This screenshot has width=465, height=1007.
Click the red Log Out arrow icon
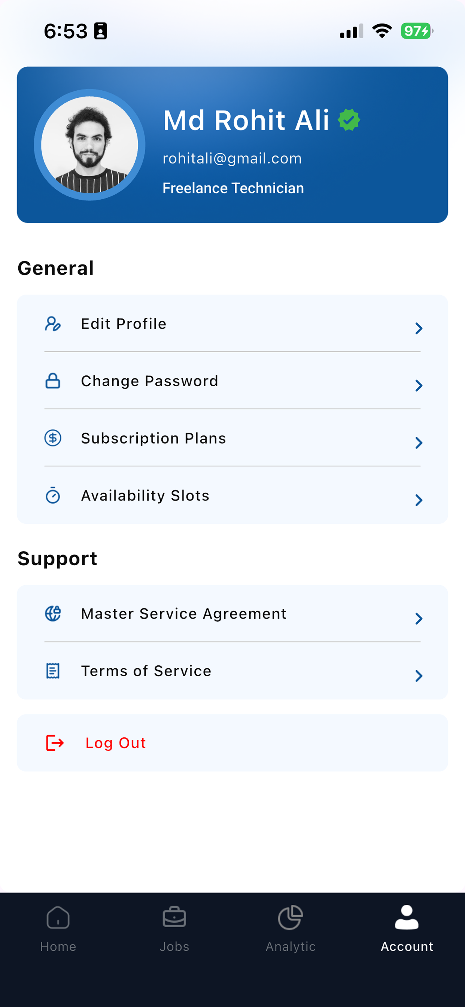(55, 743)
